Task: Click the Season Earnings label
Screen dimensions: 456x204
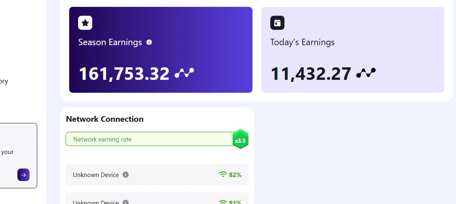Action: 110,42
